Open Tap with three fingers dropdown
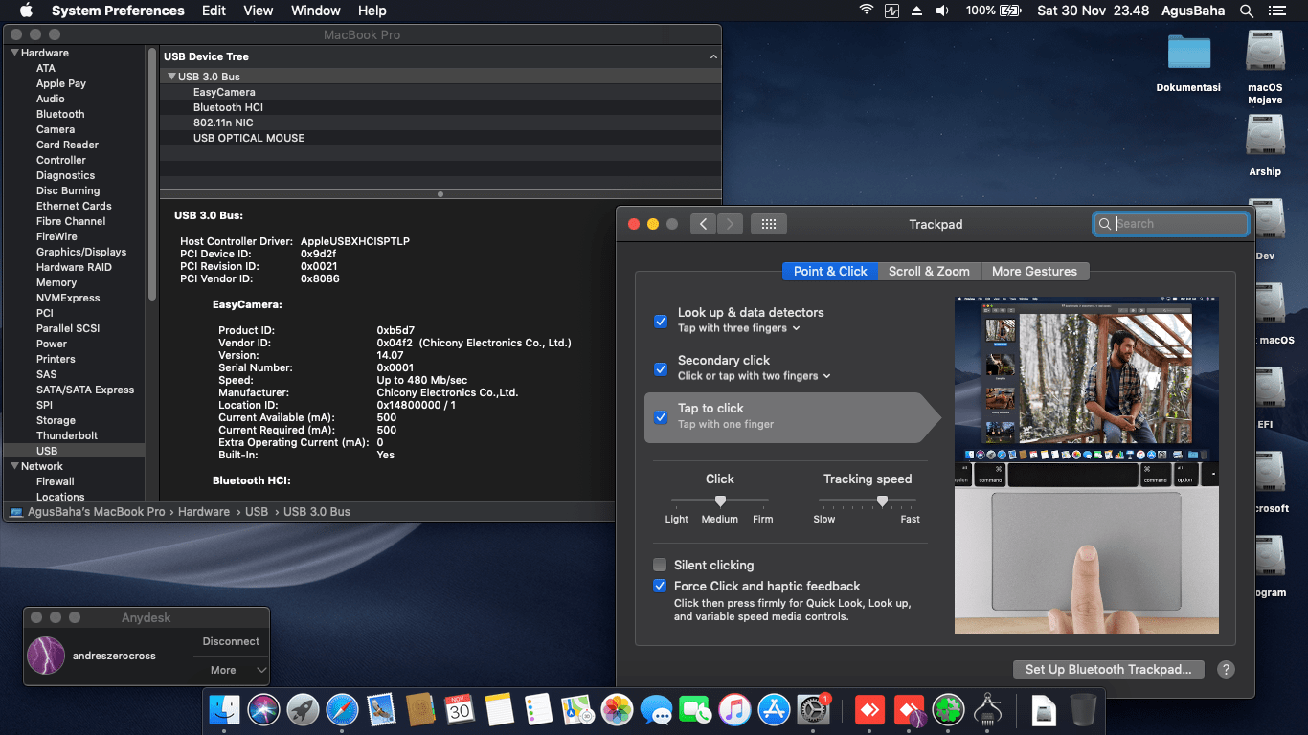The image size is (1308, 735). 738,328
